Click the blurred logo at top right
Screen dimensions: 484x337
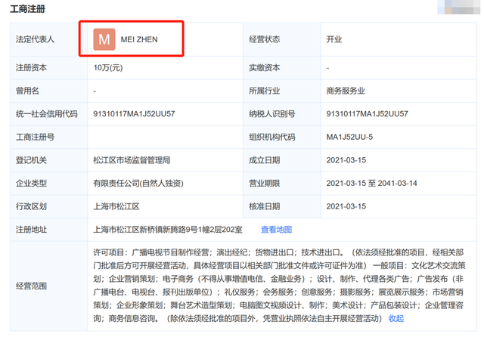coord(459,7)
